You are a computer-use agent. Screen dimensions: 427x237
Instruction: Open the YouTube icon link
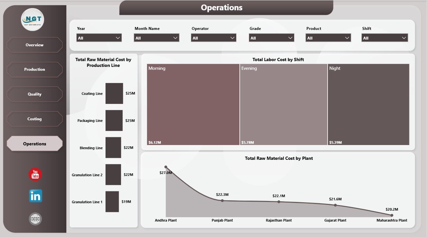[35, 174]
